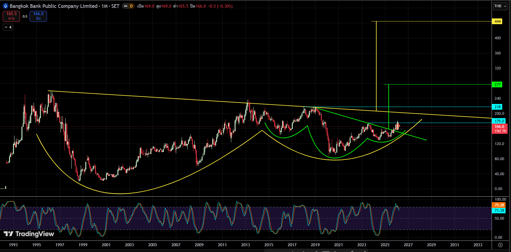The width and height of the screenshot is (511, 252).
Task: Click the 2005 label on the time axis
Action: (153, 245)
